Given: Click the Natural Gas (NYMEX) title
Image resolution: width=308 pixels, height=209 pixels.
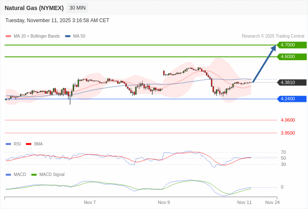Looking at the screenshot, I should pos(34,8).
